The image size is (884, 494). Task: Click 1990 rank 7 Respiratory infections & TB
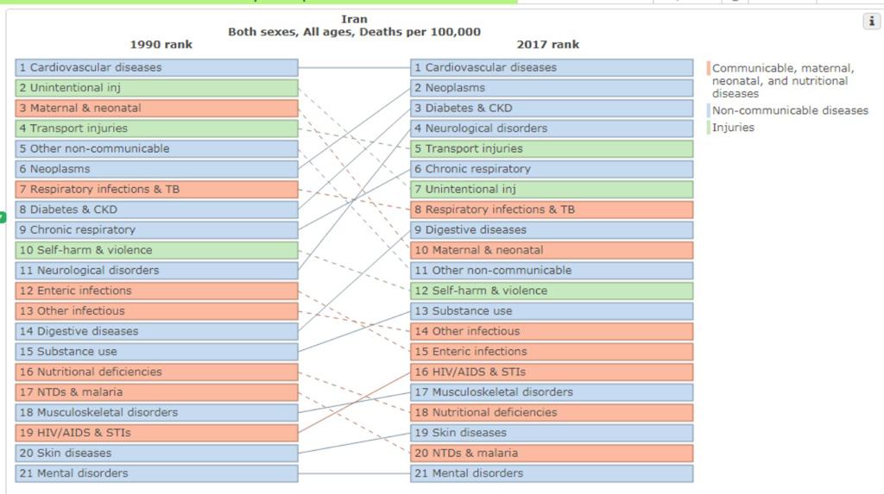coord(157,190)
